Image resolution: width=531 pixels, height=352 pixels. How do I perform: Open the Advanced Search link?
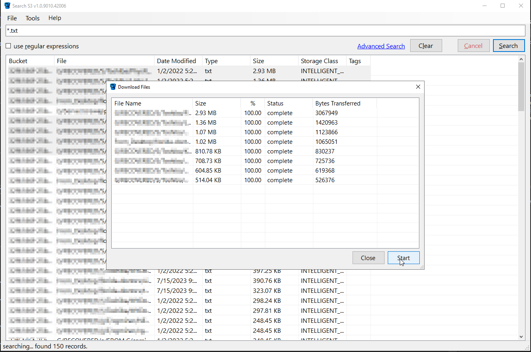point(381,46)
